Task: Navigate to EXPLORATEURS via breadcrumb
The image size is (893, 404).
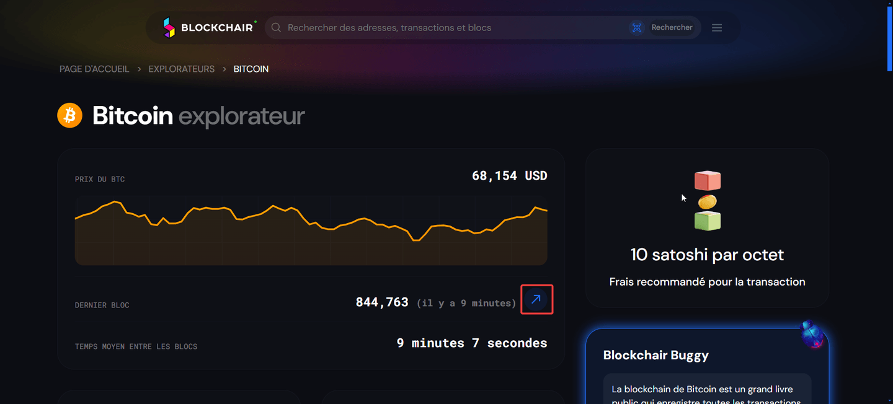Action: (181, 69)
